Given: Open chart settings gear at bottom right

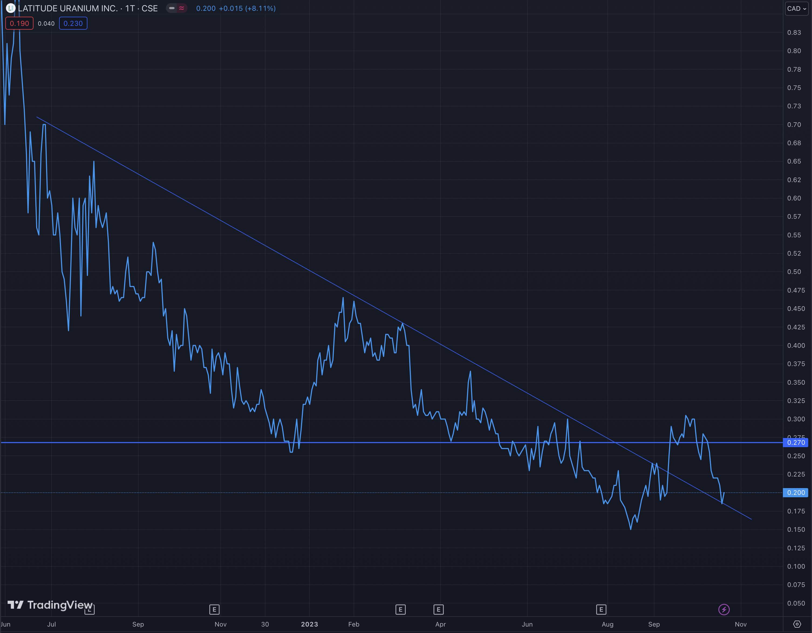Looking at the screenshot, I should pos(797,624).
